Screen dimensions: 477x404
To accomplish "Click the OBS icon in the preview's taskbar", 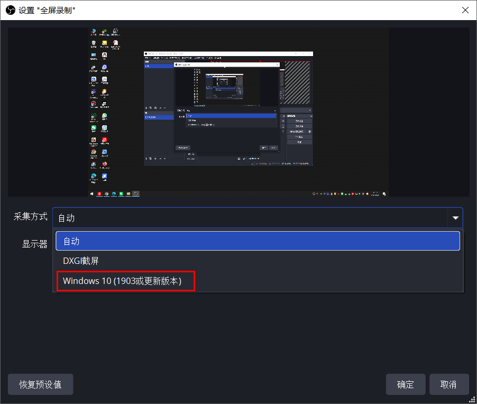I will tap(135, 194).
